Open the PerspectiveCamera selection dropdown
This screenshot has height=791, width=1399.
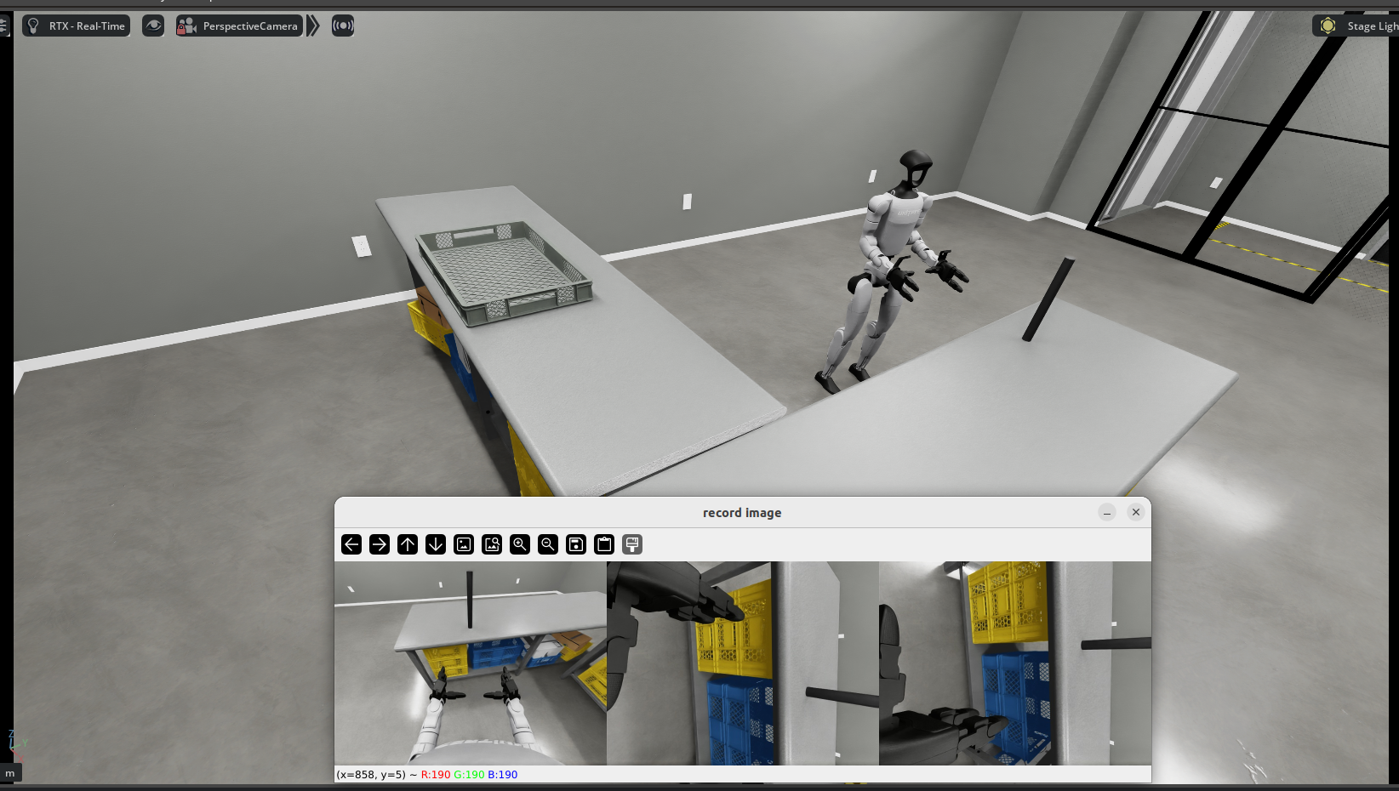pos(240,26)
